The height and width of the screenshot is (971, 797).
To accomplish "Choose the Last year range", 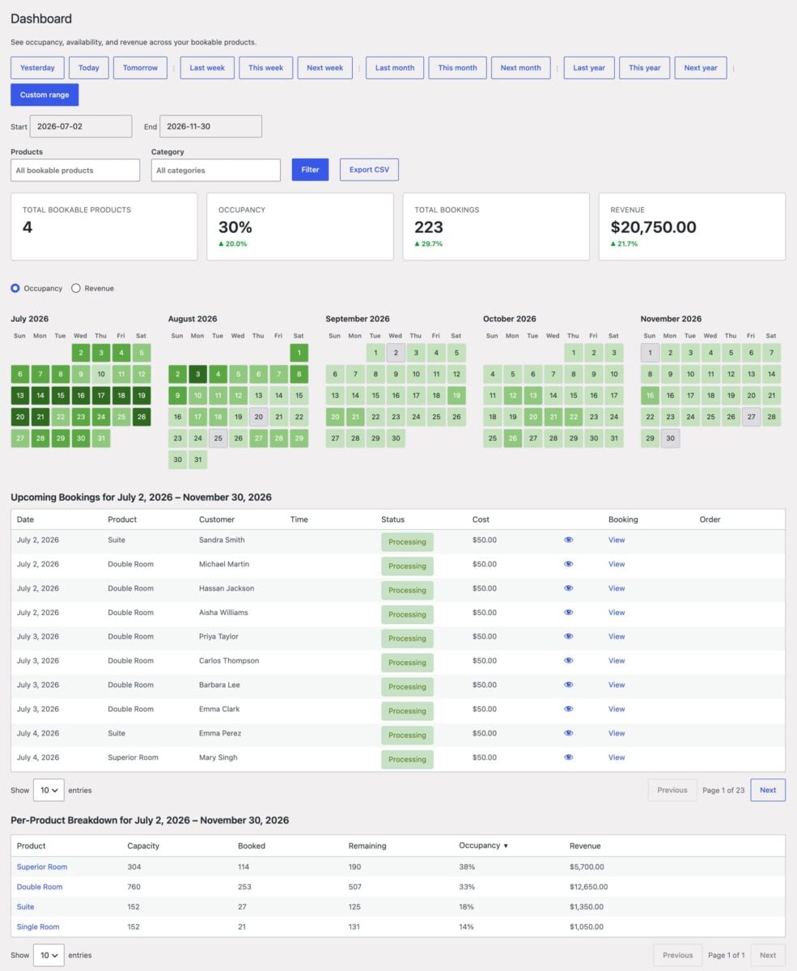I will click(x=589, y=68).
